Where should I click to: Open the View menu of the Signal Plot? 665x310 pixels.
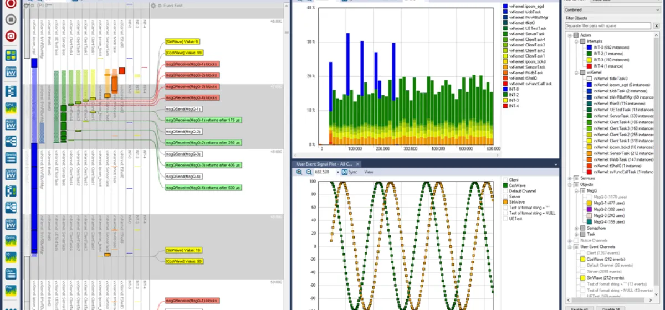click(369, 172)
